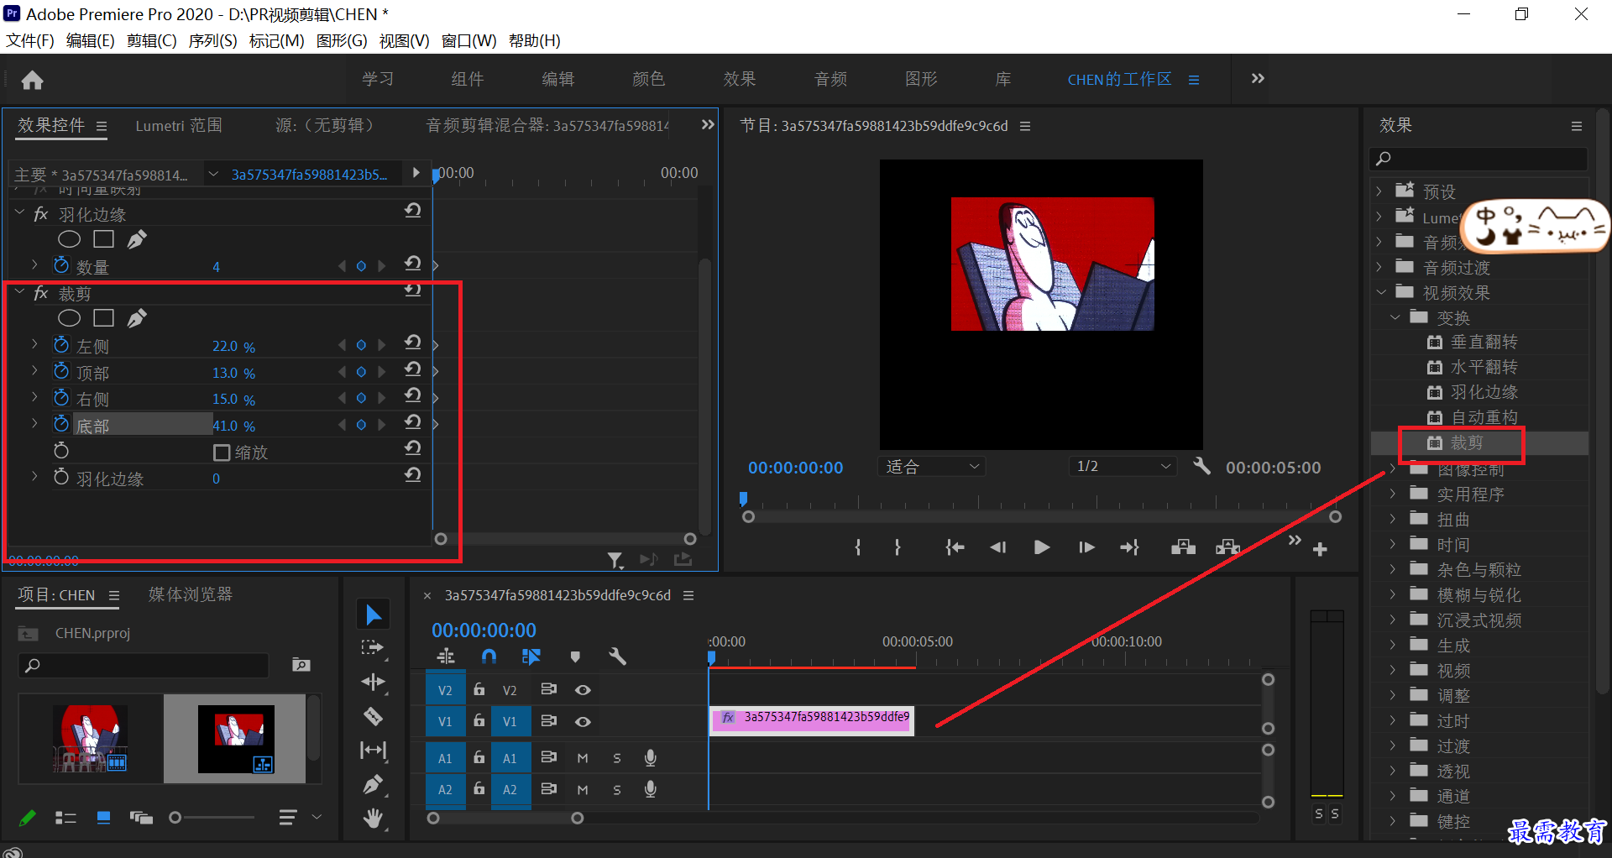Screen dimensions: 1612x858
Task: Select the Slip tool
Action: [373, 750]
